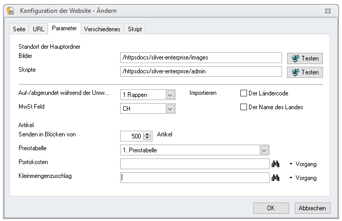Open Vorgang menu next to Kleinmengenzuschlag
This screenshot has width=342, height=221.
tap(303, 178)
